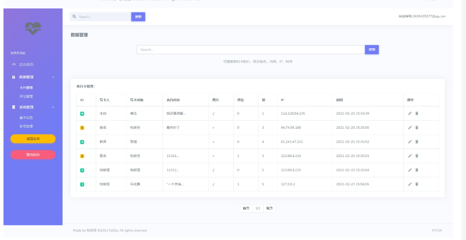Delete the card timed 15:35:04
Screen dimensions: 466x240
tap(417, 170)
